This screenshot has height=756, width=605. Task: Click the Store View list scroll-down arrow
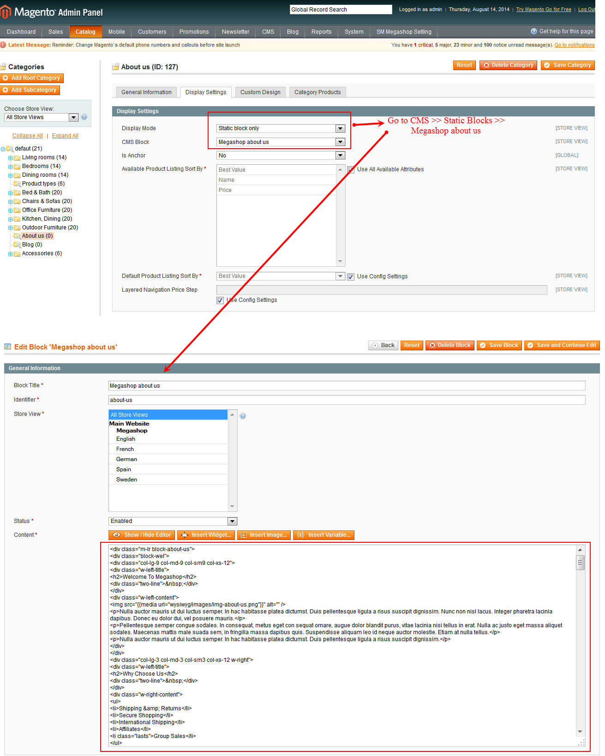click(x=232, y=507)
